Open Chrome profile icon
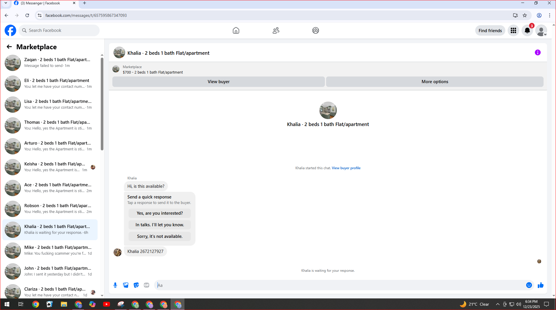Image resolution: width=556 pixels, height=310 pixels. coord(539,15)
